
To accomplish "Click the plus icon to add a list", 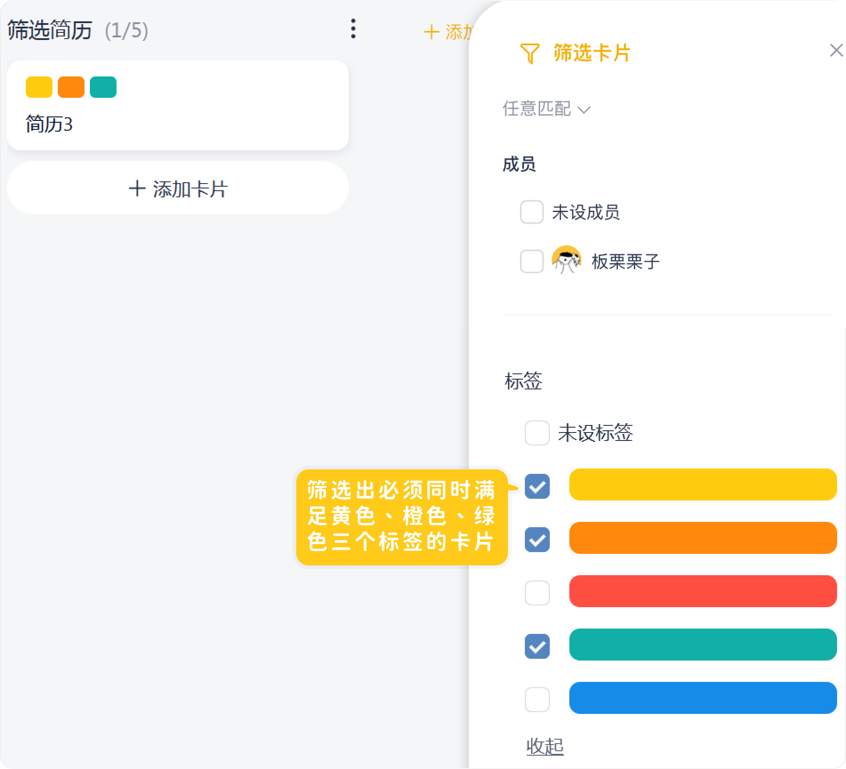I will point(431,32).
